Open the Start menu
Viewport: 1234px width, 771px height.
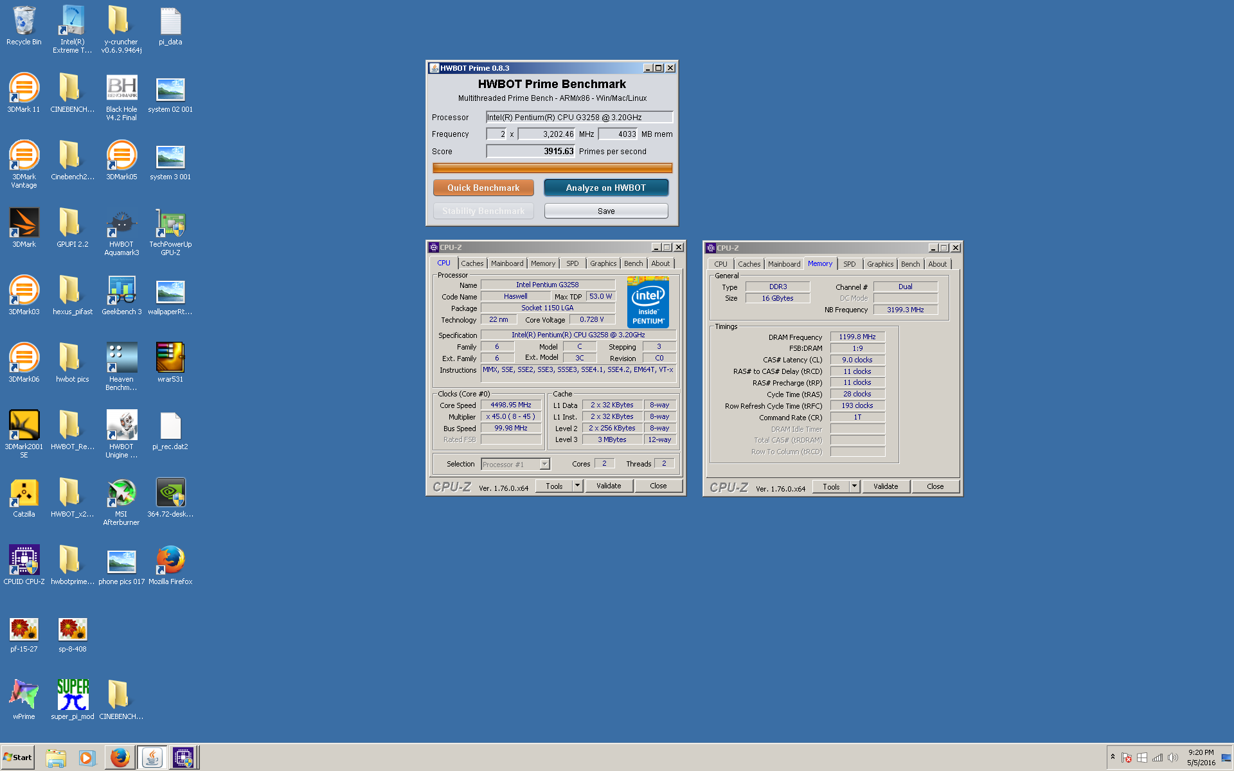tap(17, 758)
